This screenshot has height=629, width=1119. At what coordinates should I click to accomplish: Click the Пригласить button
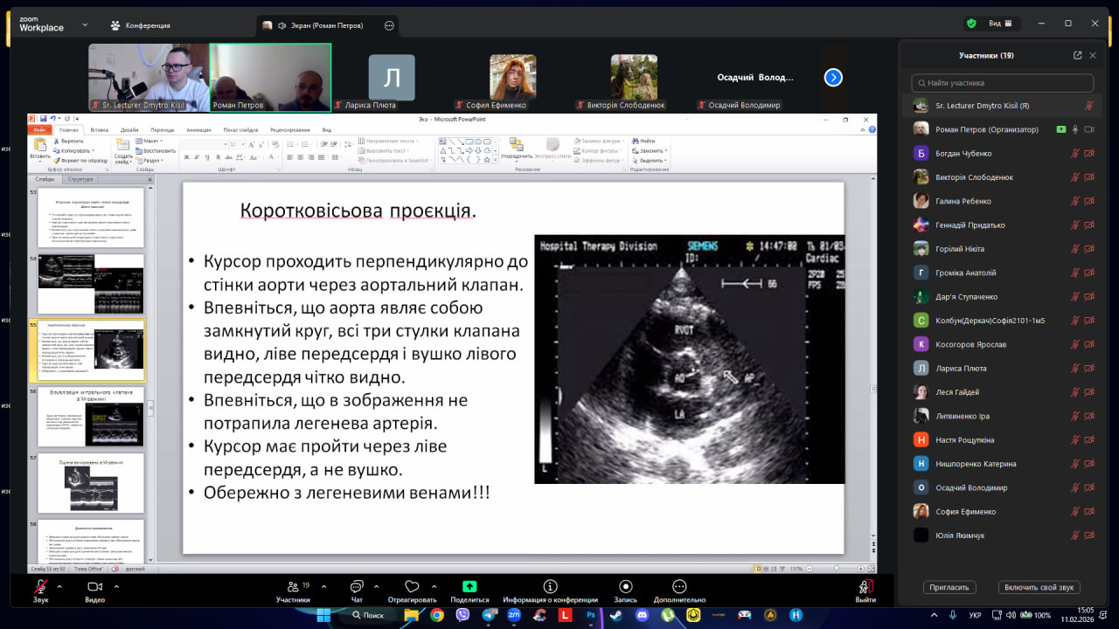pos(949,588)
